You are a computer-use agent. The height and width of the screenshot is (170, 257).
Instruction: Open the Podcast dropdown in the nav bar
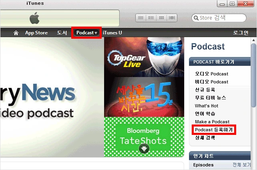(x=86, y=33)
